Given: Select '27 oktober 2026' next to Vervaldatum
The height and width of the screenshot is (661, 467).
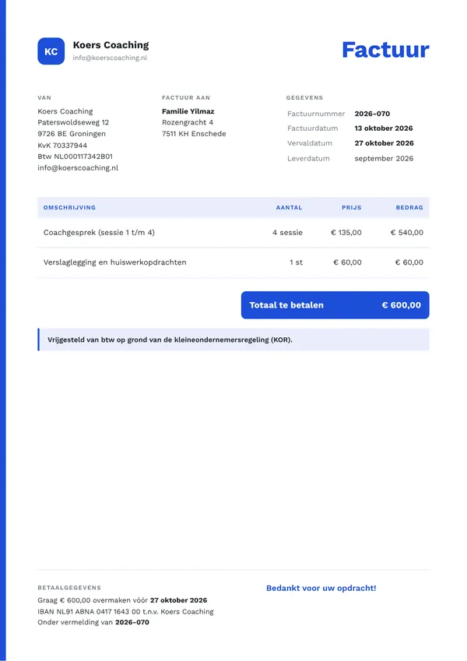Looking at the screenshot, I should point(384,143).
